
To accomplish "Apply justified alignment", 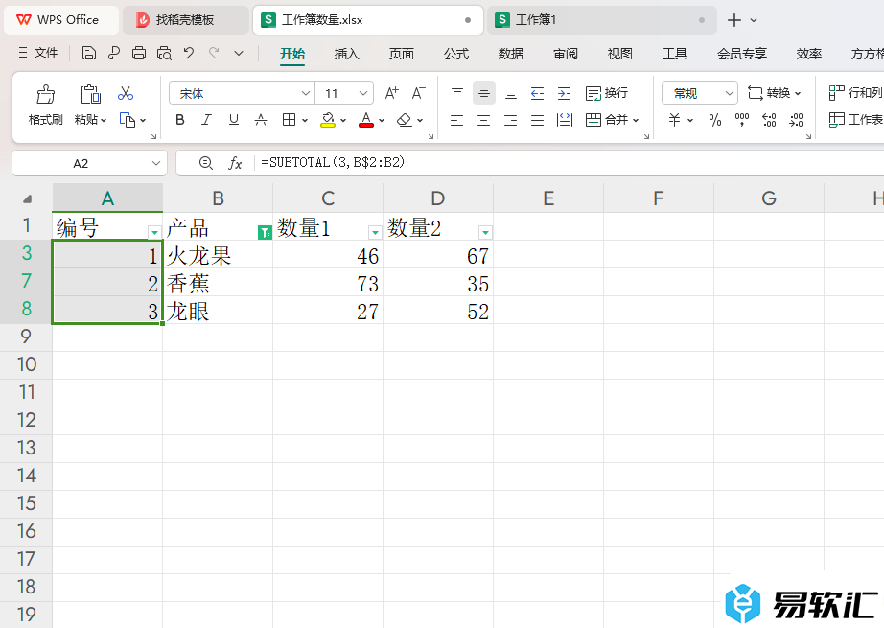I will (x=537, y=120).
